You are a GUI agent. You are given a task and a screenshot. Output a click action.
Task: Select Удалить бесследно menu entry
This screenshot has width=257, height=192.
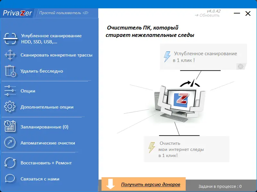42,71
